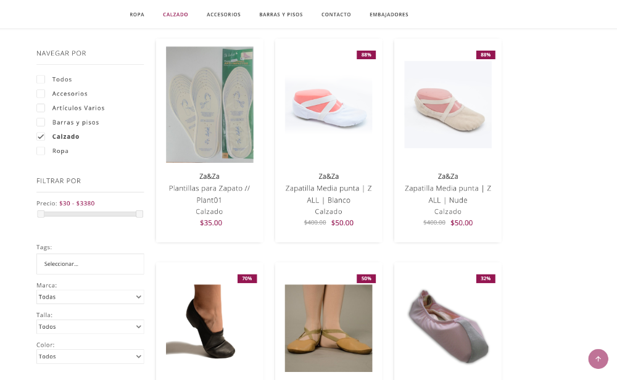Click the right price slider handle
The width and height of the screenshot is (617, 380).
click(139, 214)
